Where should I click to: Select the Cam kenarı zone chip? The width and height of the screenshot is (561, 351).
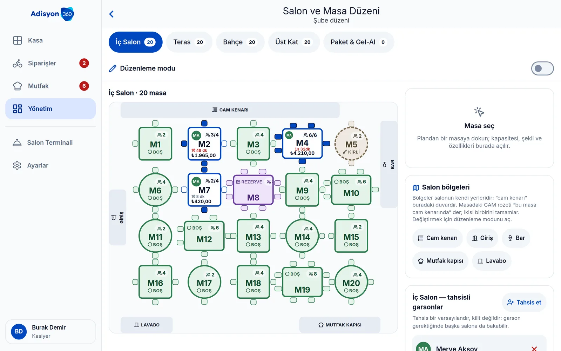tap(438, 238)
